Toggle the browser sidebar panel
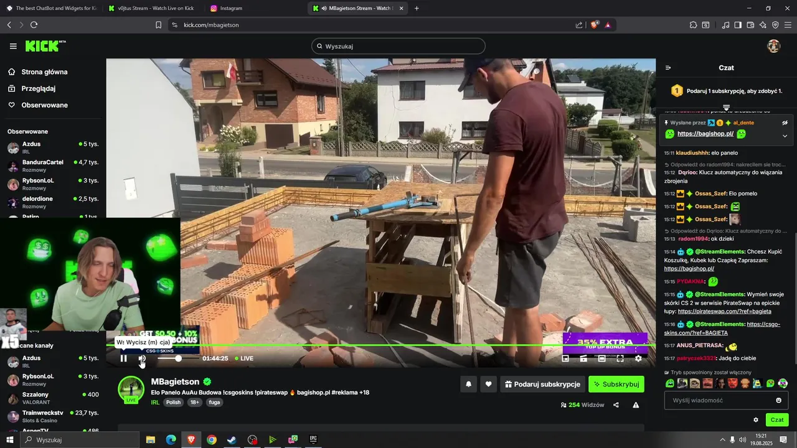 (738, 25)
